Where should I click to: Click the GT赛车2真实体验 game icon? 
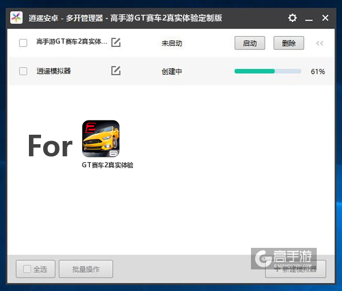click(x=101, y=138)
